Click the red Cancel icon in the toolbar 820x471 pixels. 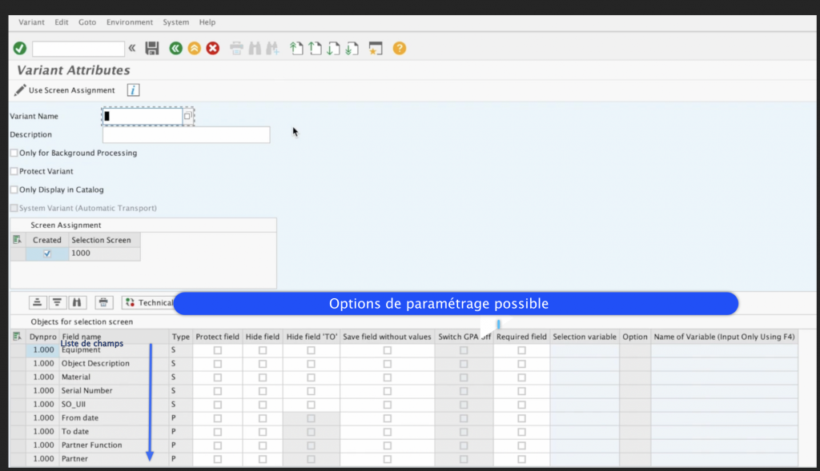coord(213,49)
